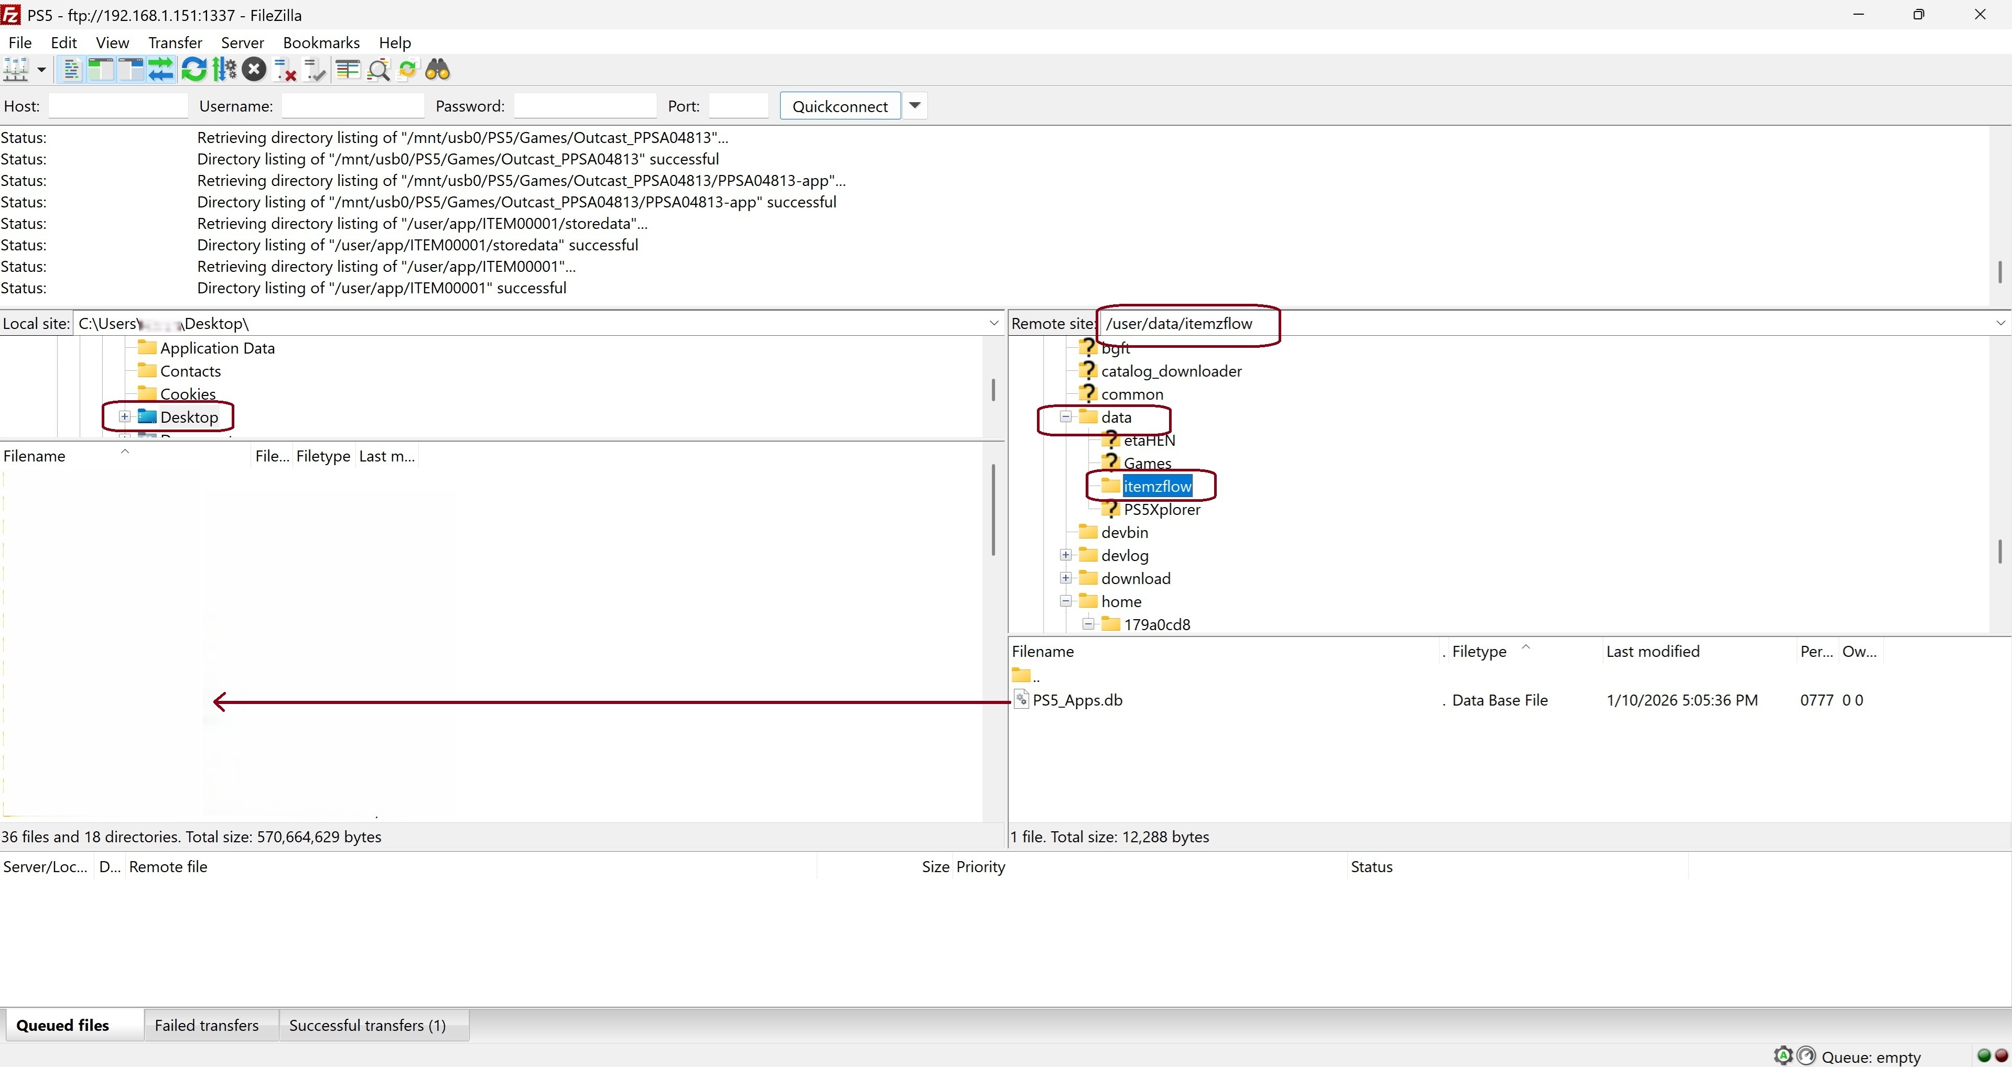The image size is (2012, 1067).
Task: Search for files with binoculars icon
Action: point(437,70)
